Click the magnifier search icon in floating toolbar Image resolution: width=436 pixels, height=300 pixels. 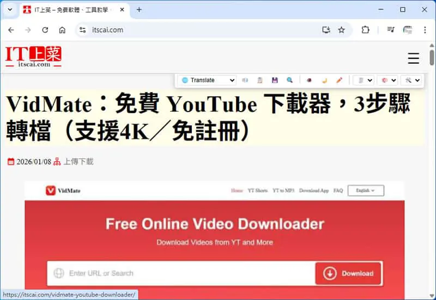pyautogui.click(x=289, y=80)
